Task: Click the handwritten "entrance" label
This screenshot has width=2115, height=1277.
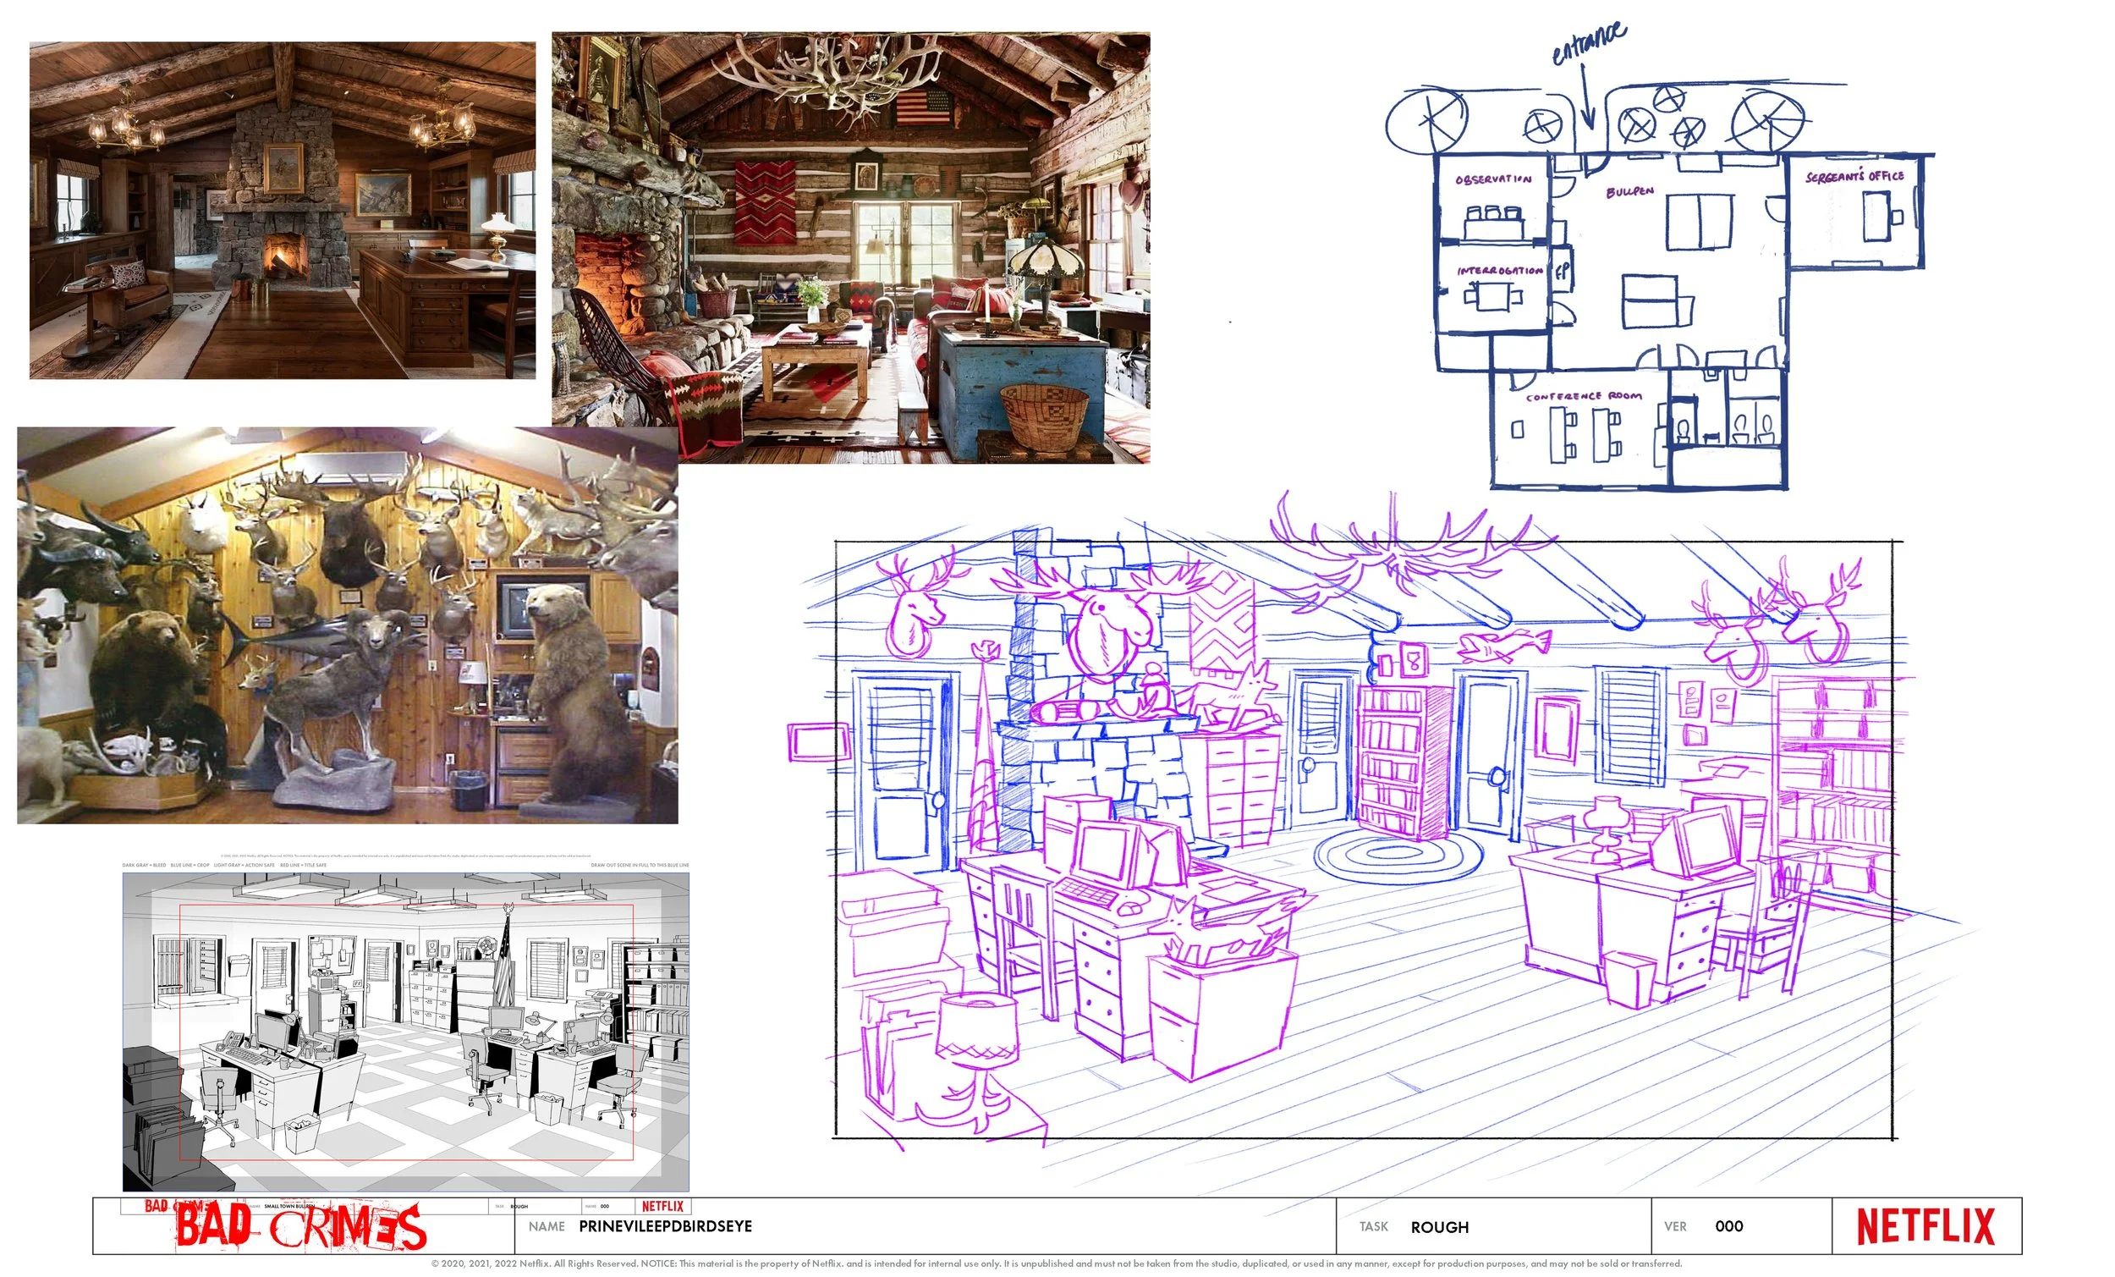Action: pos(1588,43)
